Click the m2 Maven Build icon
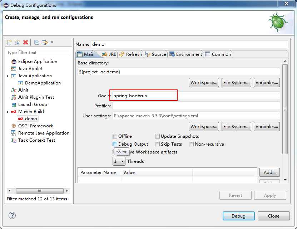297x229 pixels. pyautogui.click(x=14, y=112)
